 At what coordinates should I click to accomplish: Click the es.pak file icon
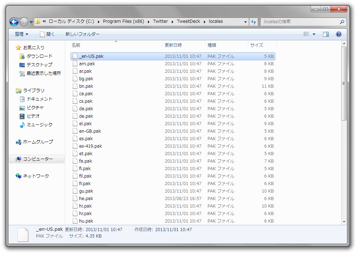[75, 139]
